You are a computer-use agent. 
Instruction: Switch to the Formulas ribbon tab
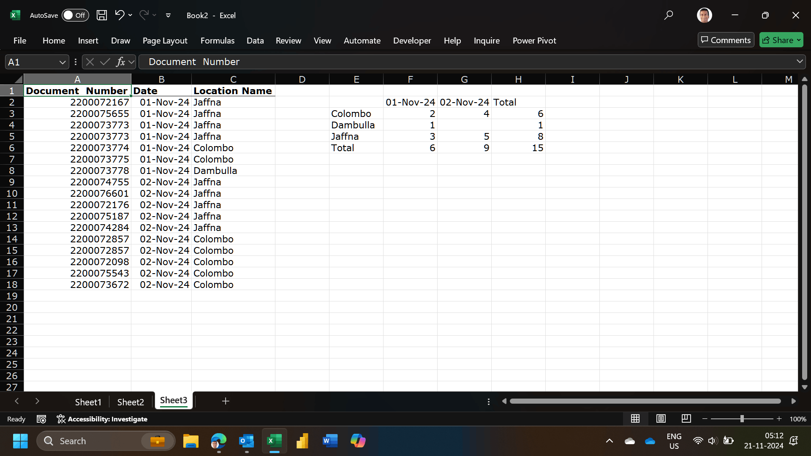click(218, 41)
